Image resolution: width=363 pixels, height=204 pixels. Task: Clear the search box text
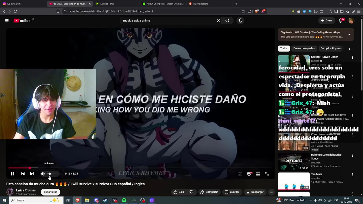pyautogui.click(x=218, y=21)
